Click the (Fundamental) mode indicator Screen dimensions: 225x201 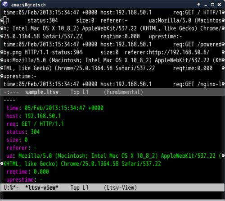tap(123, 92)
